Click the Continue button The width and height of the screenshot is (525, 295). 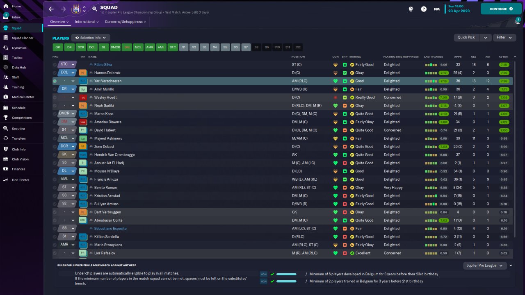pyautogui.click(x=501, y=9)
